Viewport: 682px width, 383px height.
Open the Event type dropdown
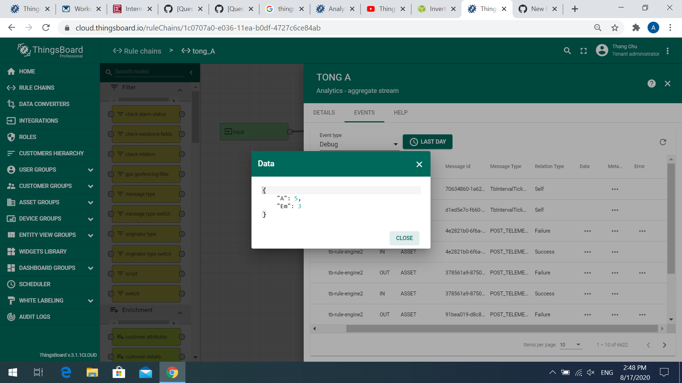coord(359,144)
